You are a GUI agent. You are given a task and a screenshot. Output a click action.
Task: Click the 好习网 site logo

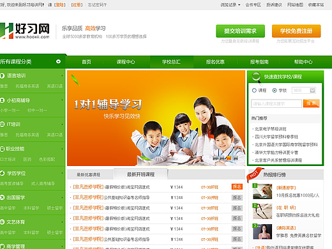(25, 31)
